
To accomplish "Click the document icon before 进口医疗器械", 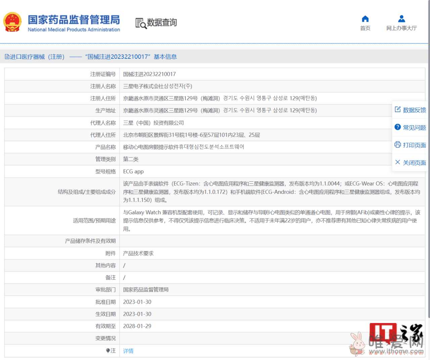I will tap(7, 57).
